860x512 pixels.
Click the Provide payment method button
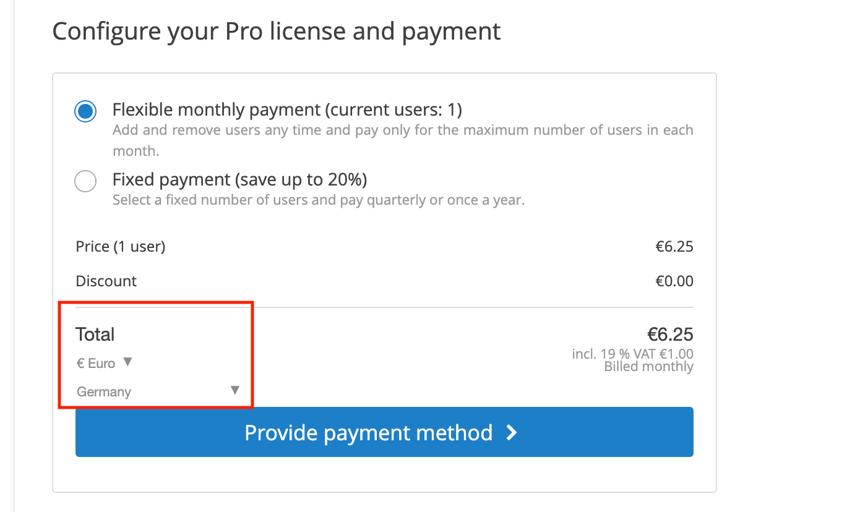point(384,433)
